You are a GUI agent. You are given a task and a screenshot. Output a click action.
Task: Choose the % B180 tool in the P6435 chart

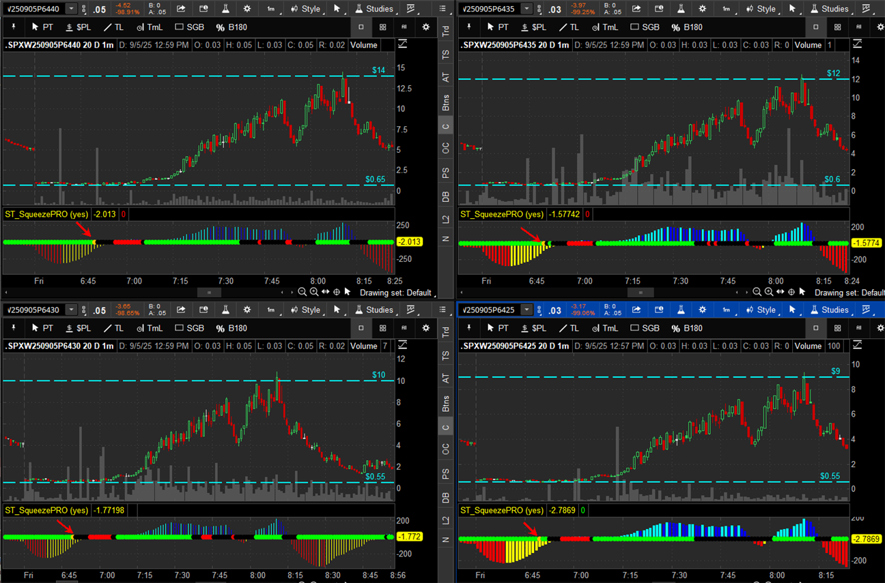(686, 27)
